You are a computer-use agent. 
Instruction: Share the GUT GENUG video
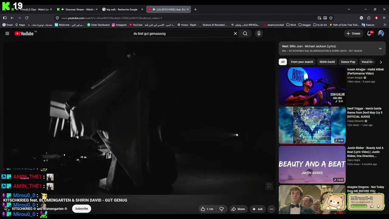point(238,209)
